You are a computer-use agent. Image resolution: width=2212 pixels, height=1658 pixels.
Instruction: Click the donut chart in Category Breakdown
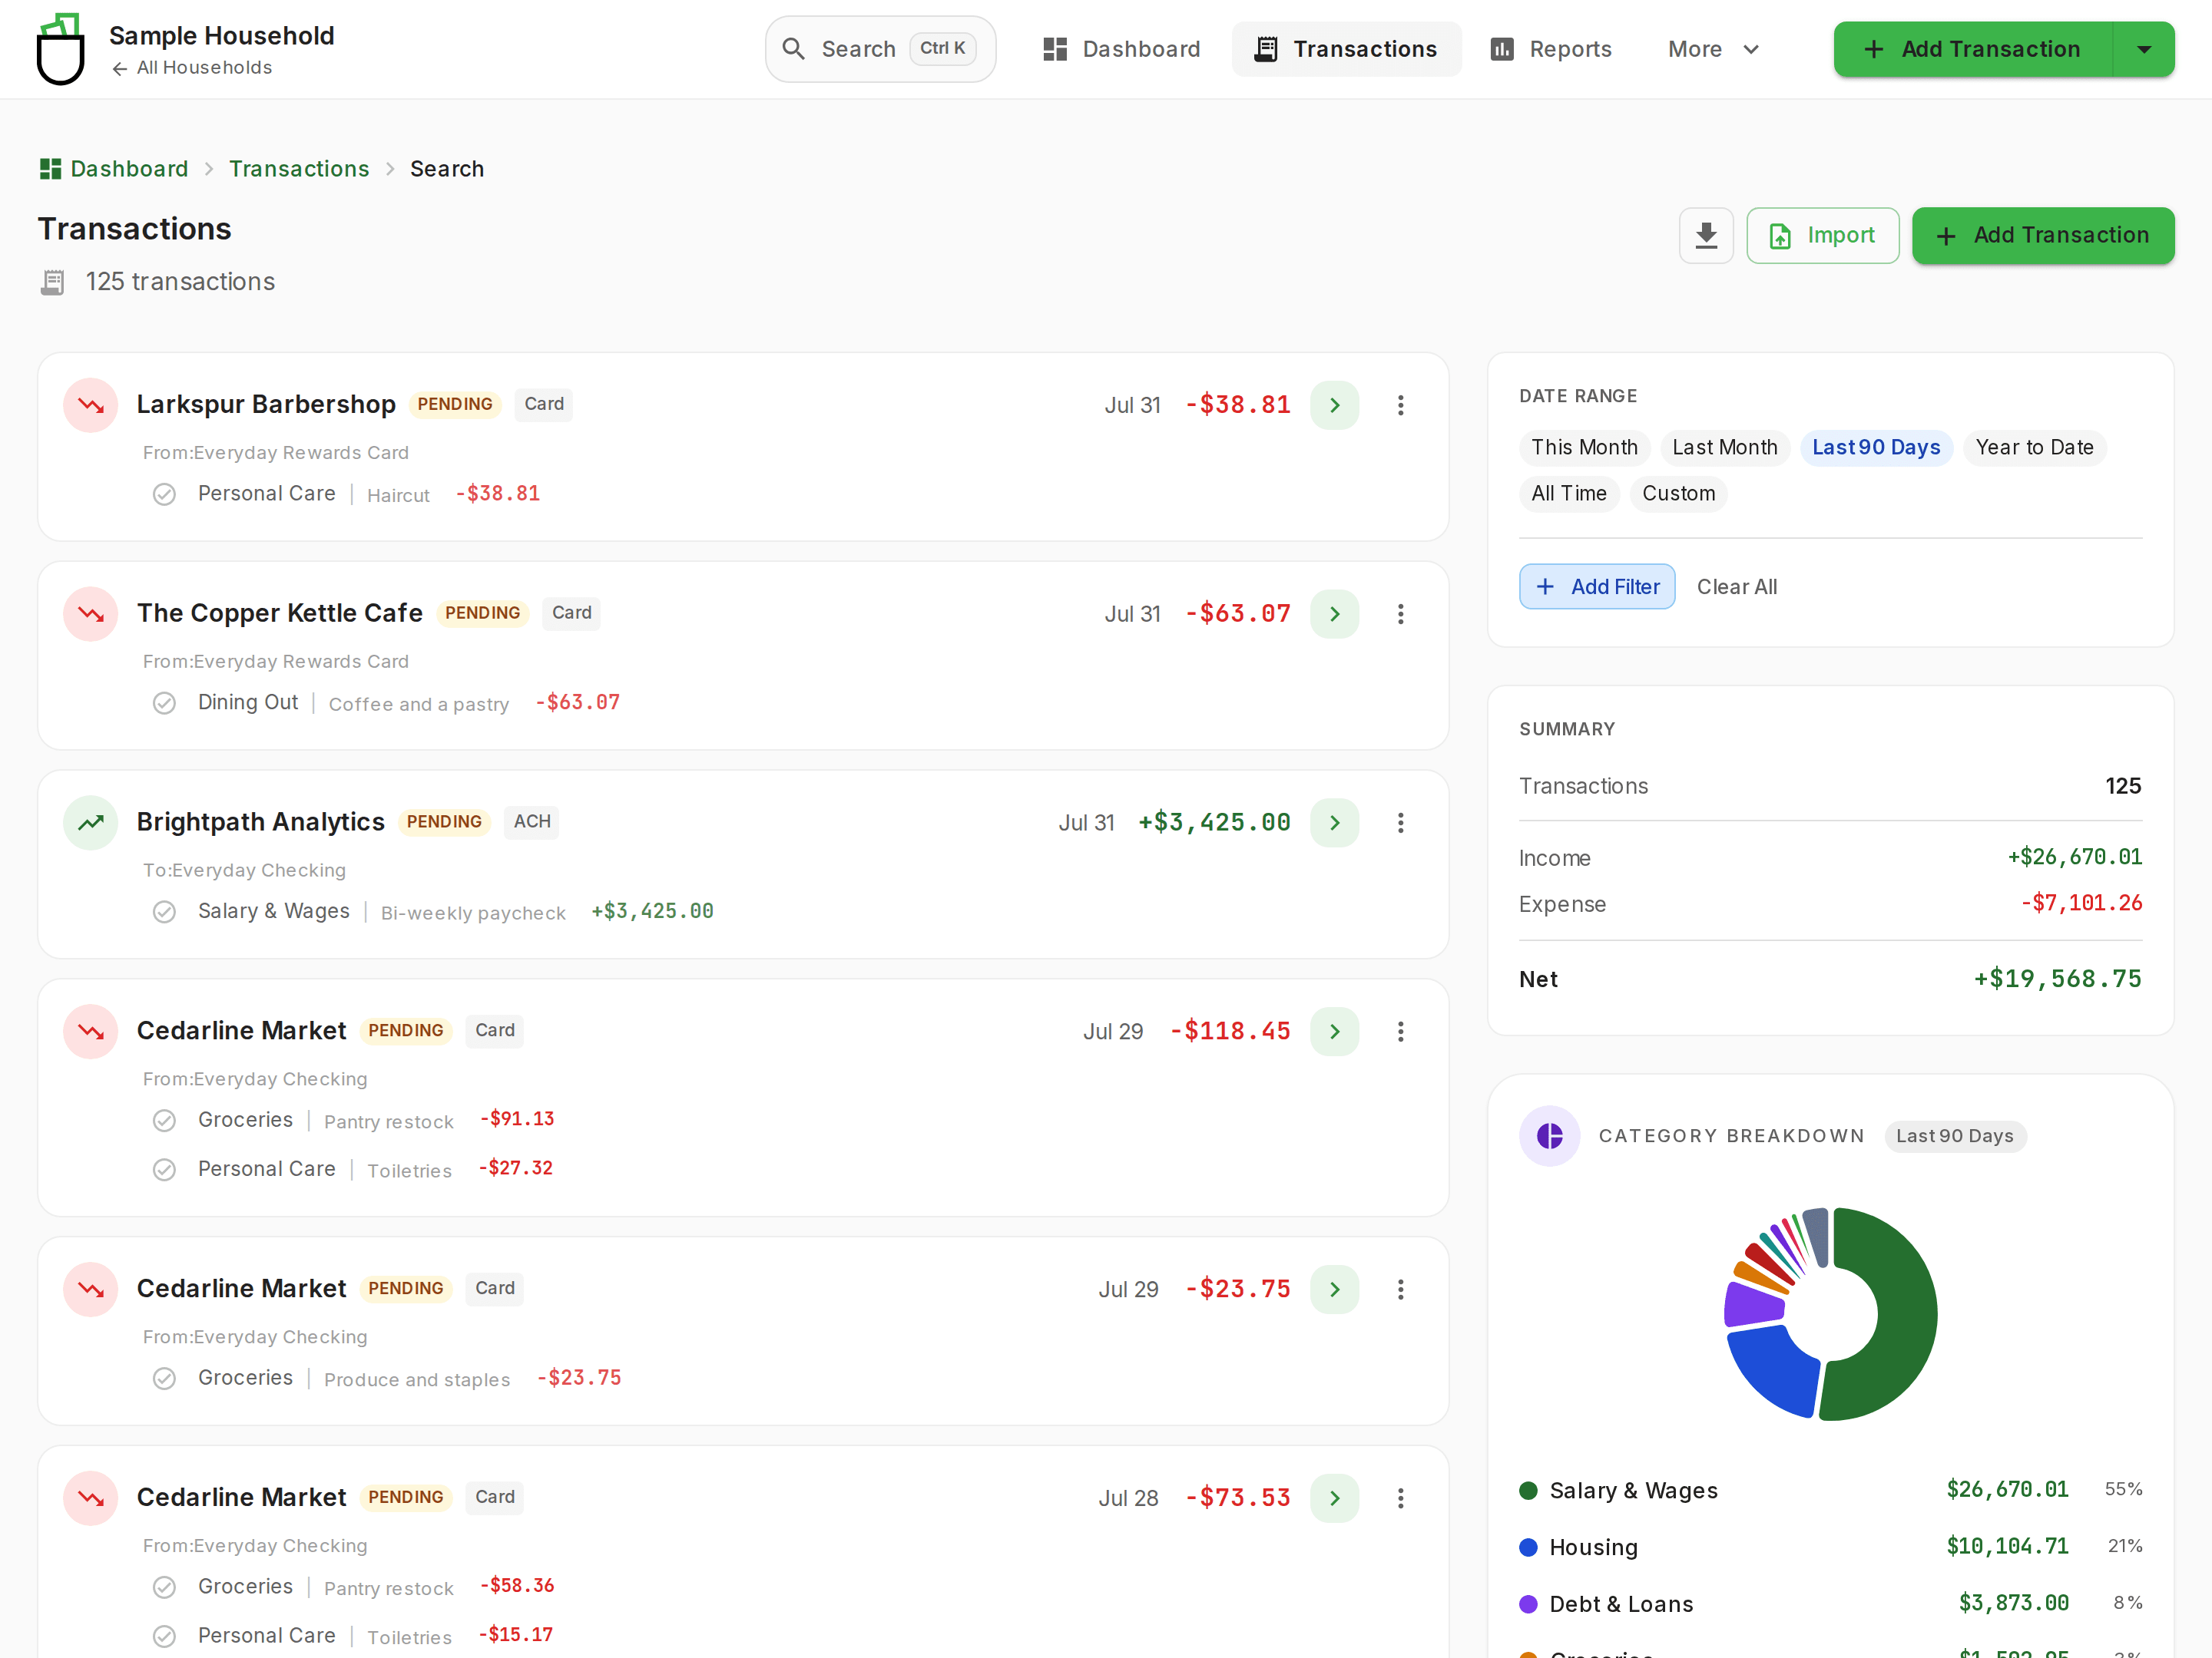(x=1830, y=1314)
